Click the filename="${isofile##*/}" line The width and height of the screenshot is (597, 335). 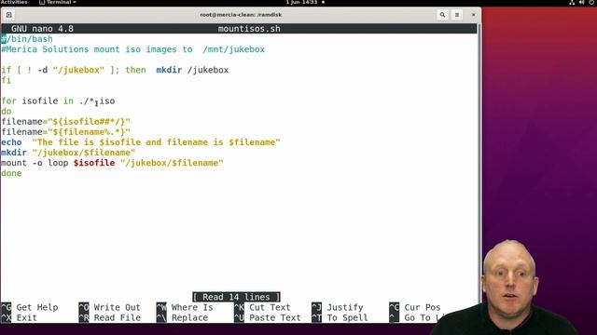tap(65, 122)
